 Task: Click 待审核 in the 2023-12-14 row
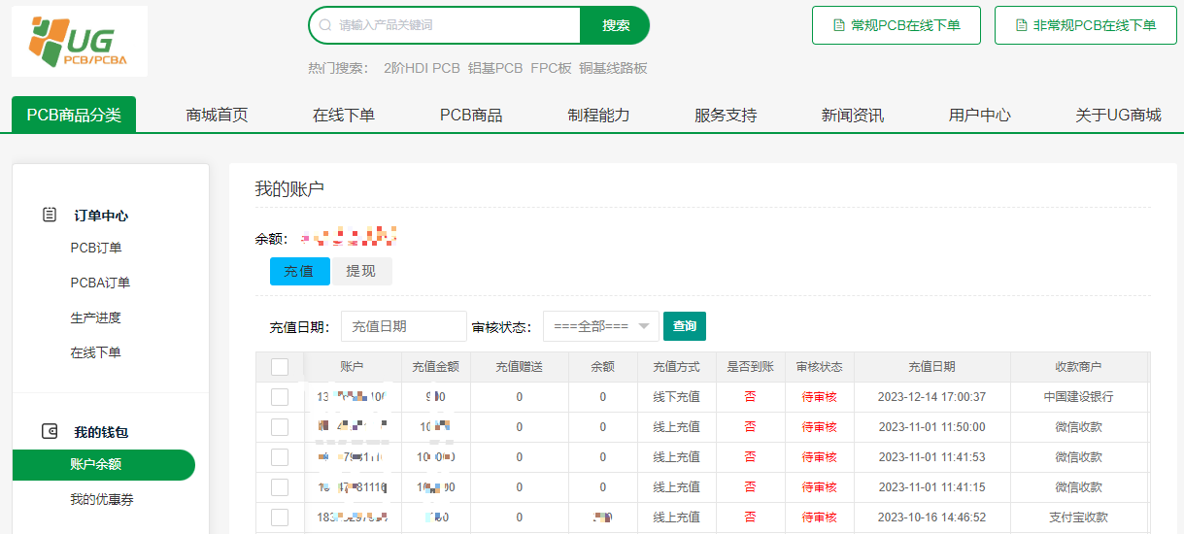[819, 397]
